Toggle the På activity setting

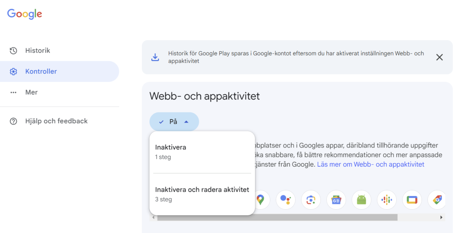pyautogui.click(x=174, y=121)
